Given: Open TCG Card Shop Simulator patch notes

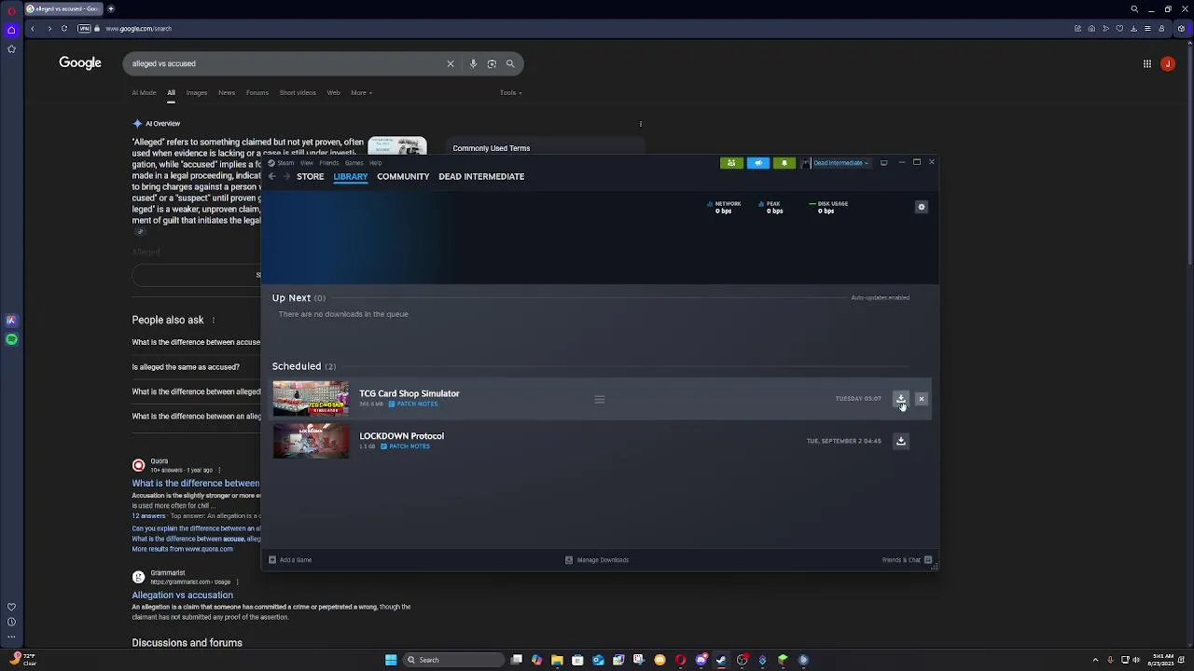Looking at the screenshot, I should [412, 404].
